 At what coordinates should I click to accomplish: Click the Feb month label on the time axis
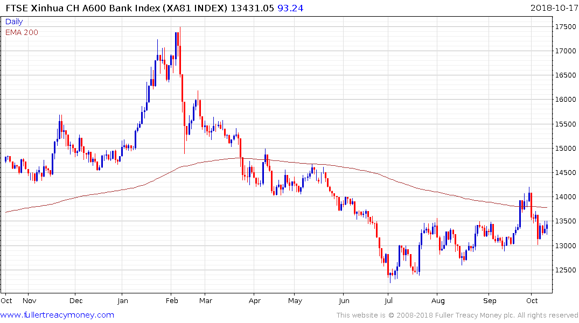coord(172,300)
